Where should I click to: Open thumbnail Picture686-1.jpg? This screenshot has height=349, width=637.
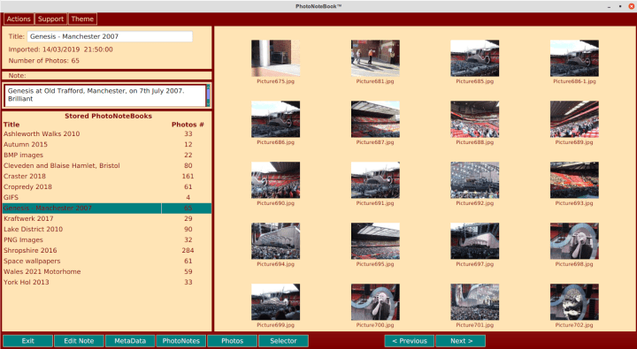pos(574,58)
